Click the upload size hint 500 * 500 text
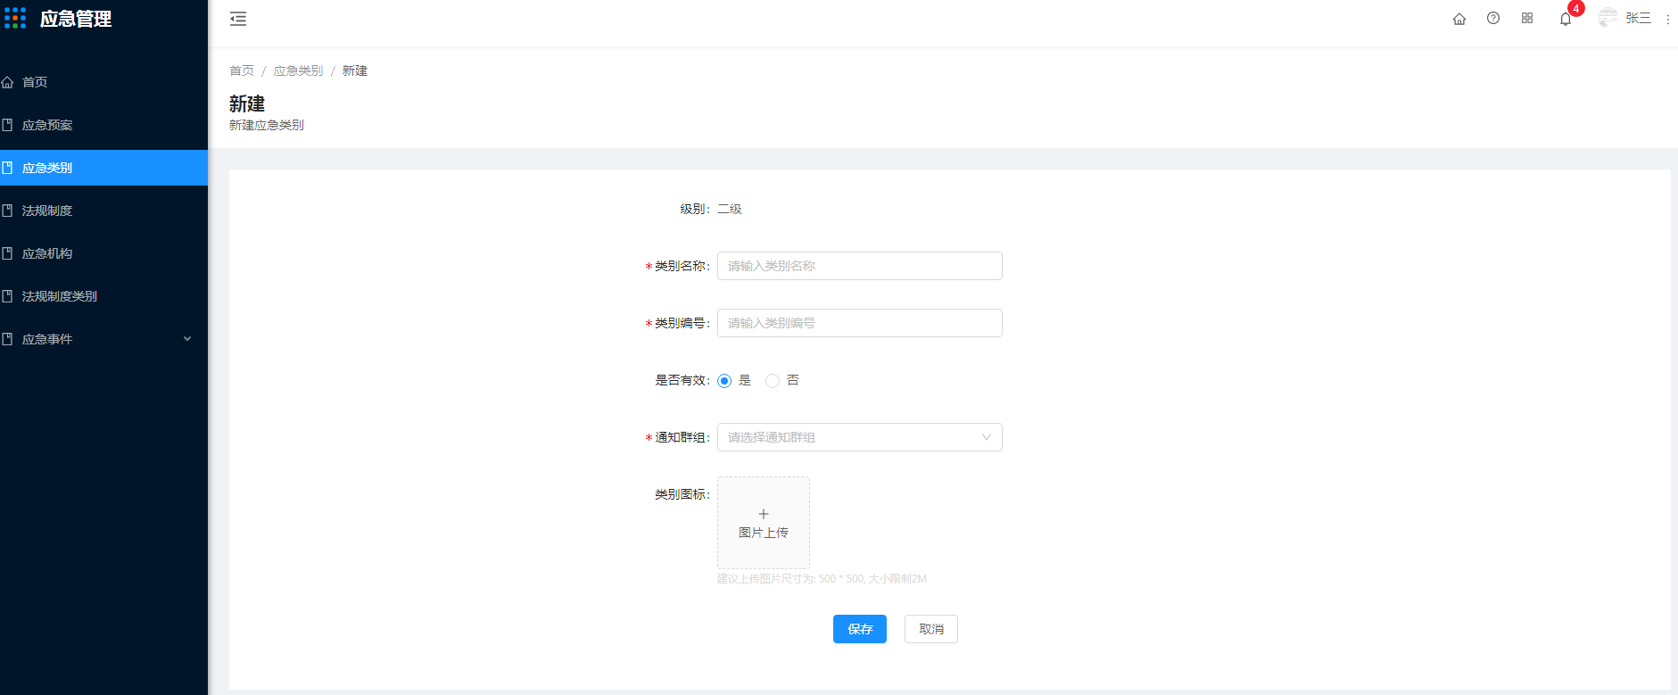This screenshot has height=695, width=1678. pos(822,579)
